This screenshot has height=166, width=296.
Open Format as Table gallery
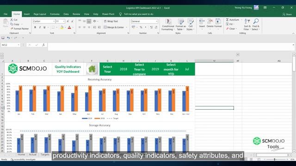[181, 24]
